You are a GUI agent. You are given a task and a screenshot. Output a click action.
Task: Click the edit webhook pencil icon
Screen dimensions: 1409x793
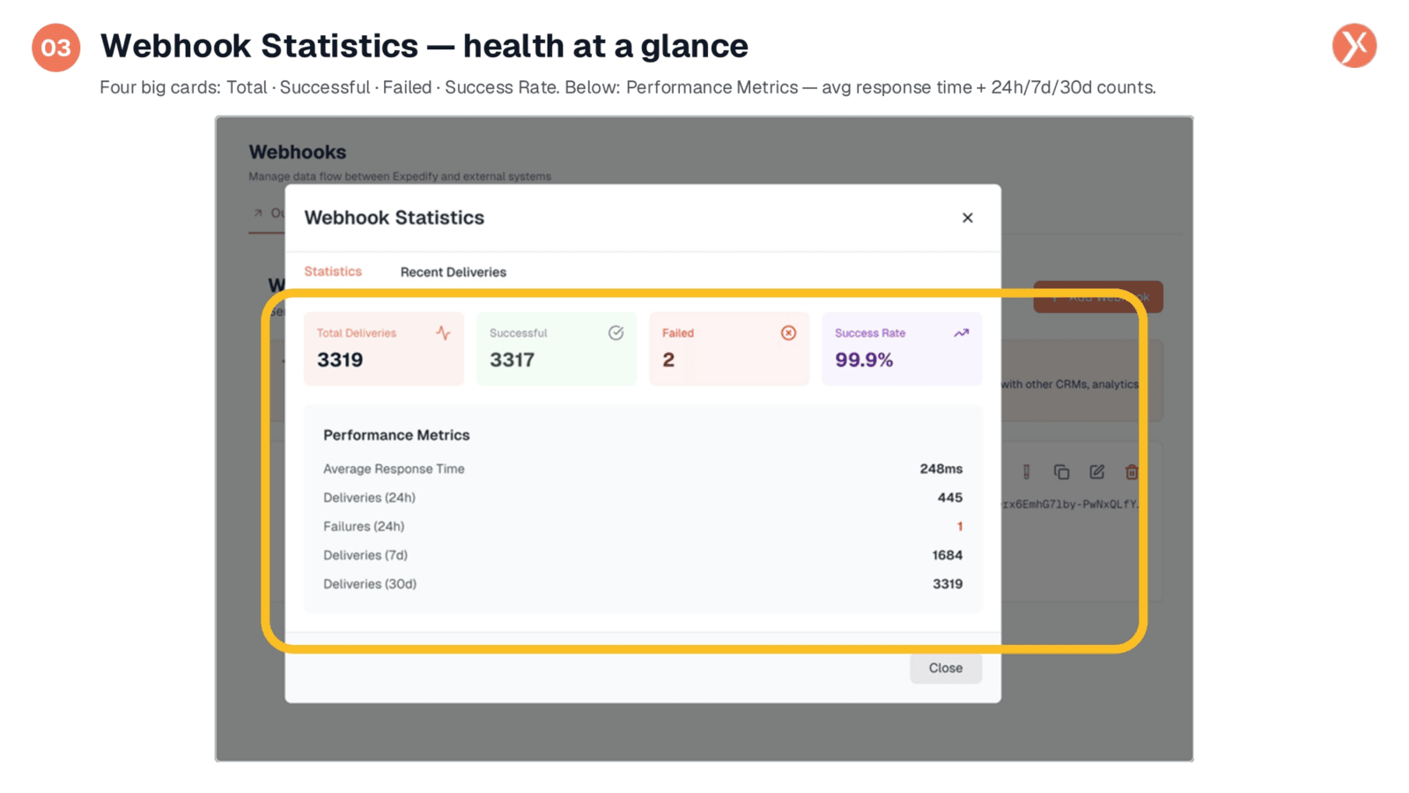[x=1096, y=472]
